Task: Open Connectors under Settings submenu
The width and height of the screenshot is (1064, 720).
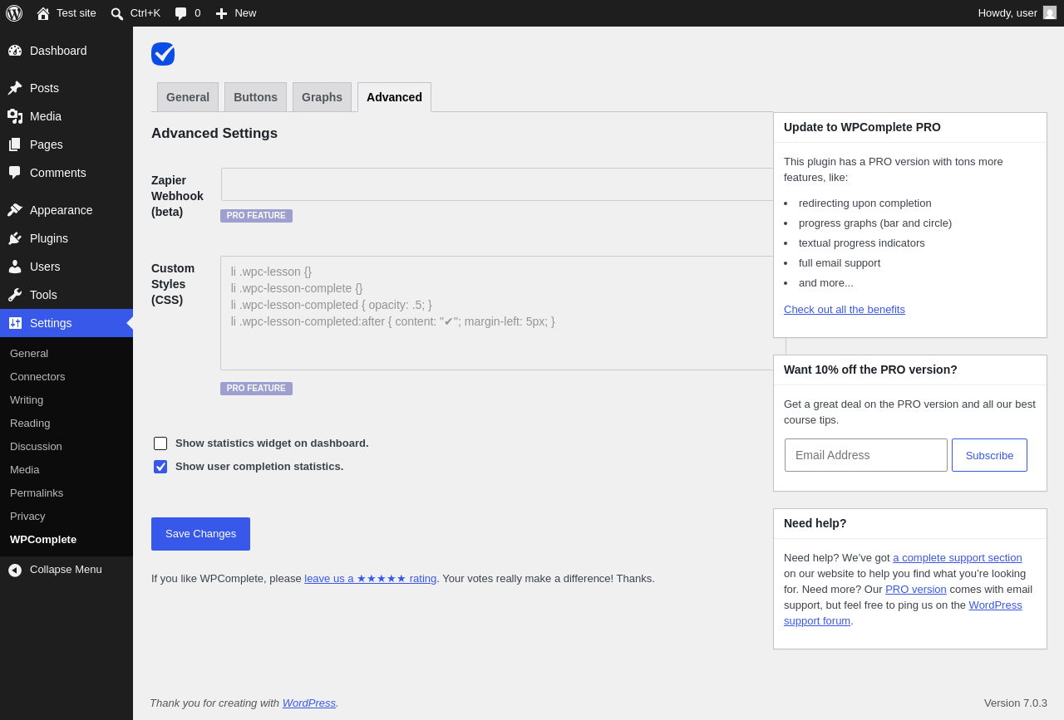Action: pos(37,377)
